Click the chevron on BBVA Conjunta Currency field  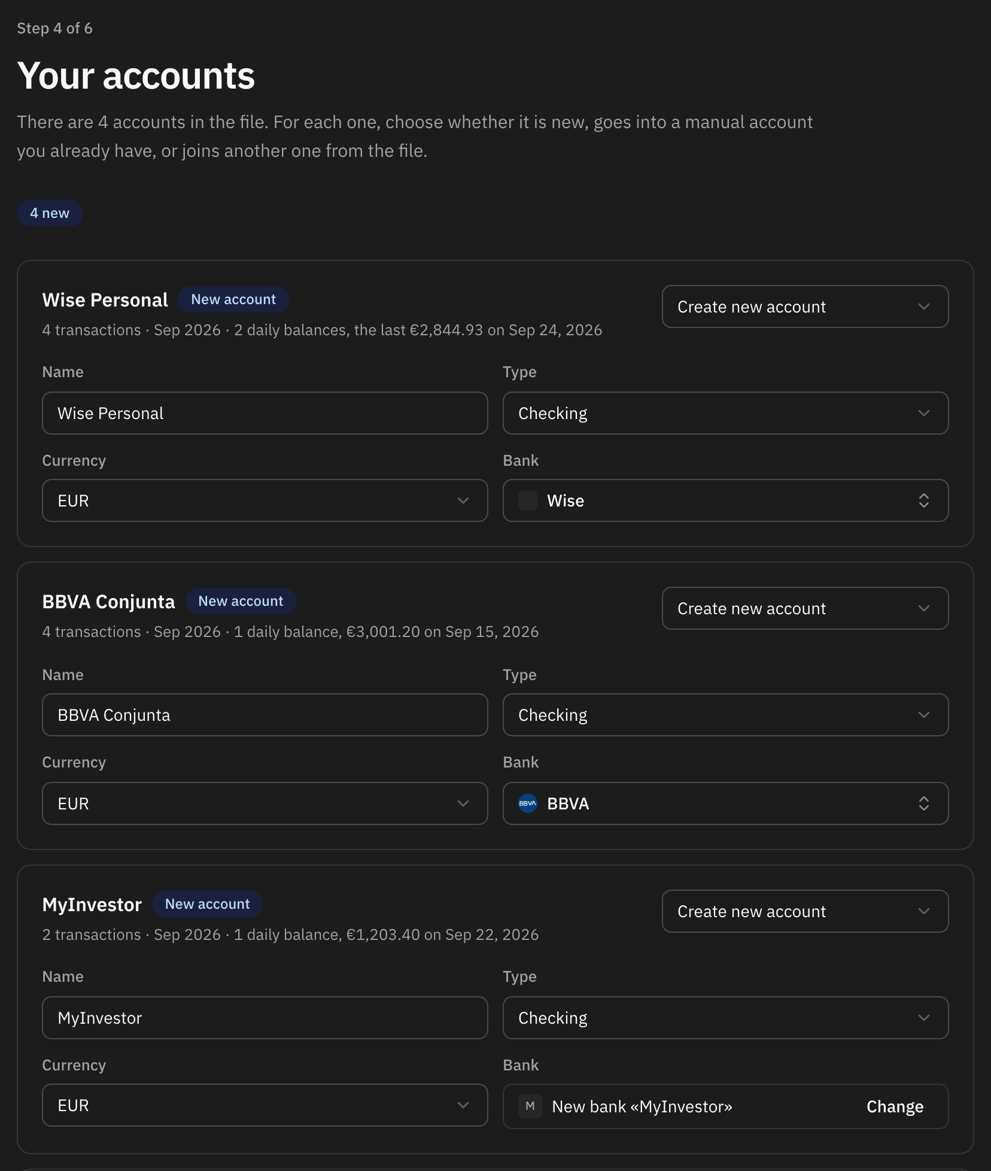click(x=463, y=803)
